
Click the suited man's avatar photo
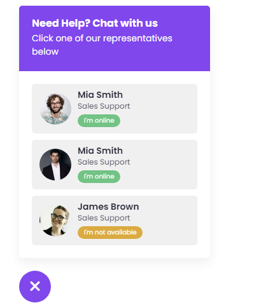pos(55,165)
